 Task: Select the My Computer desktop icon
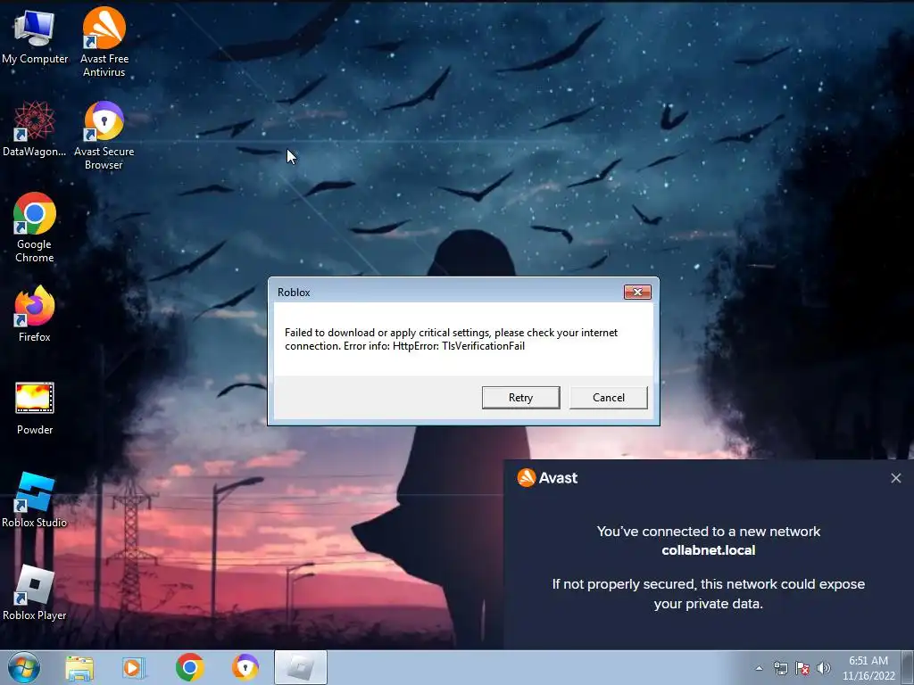(x=35, y=36)
